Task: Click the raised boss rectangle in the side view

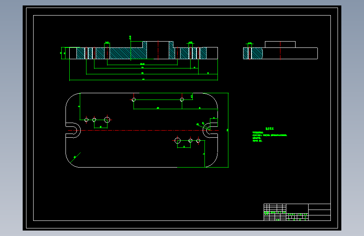Action: click(x=280, y=45)
